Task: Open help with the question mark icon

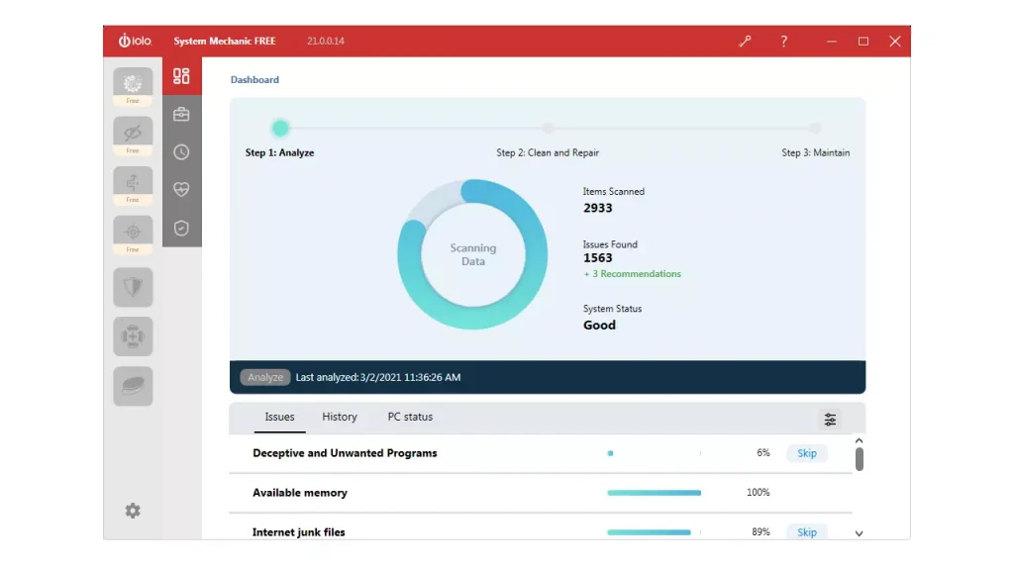Action: 784,42
